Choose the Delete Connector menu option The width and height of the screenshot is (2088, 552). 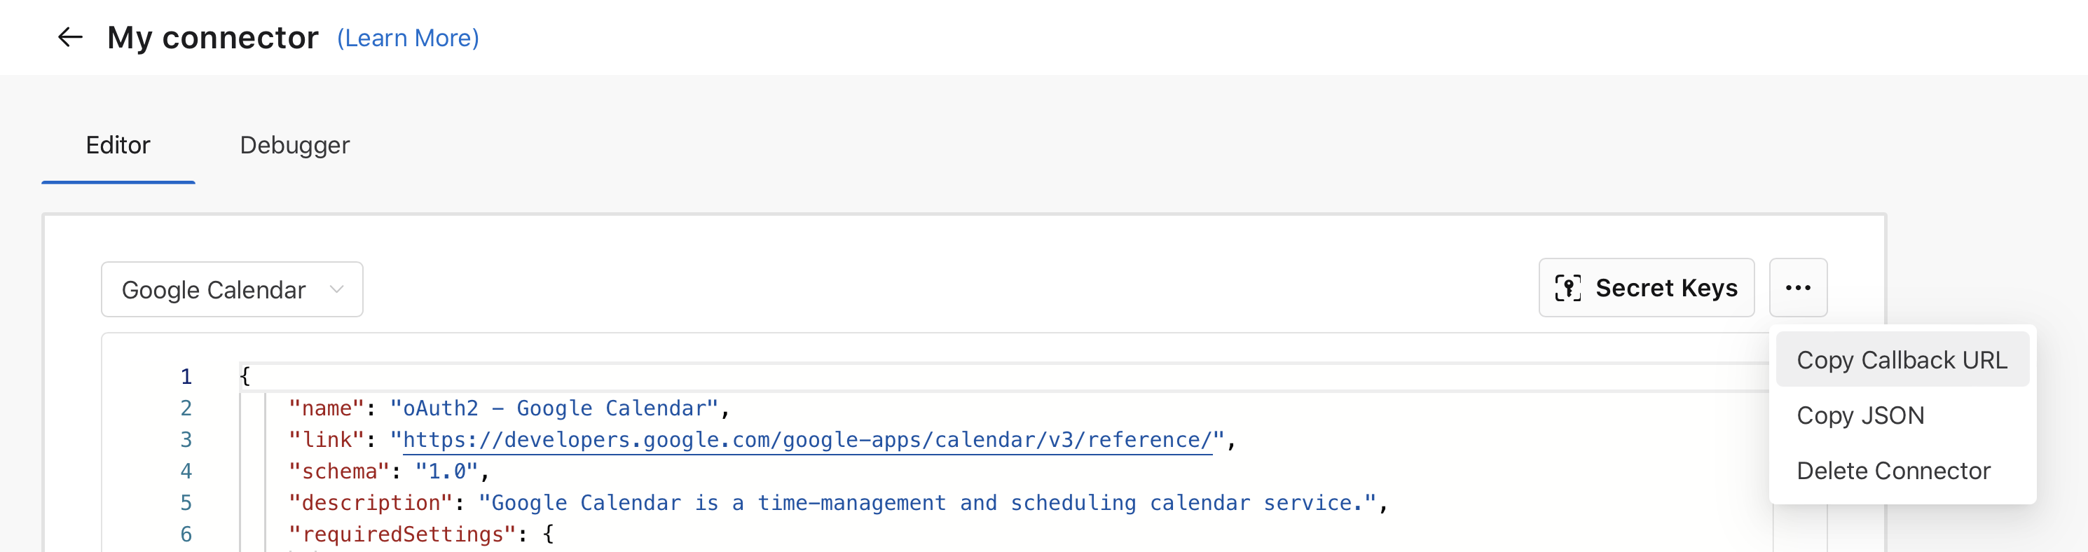point(1893,470)
